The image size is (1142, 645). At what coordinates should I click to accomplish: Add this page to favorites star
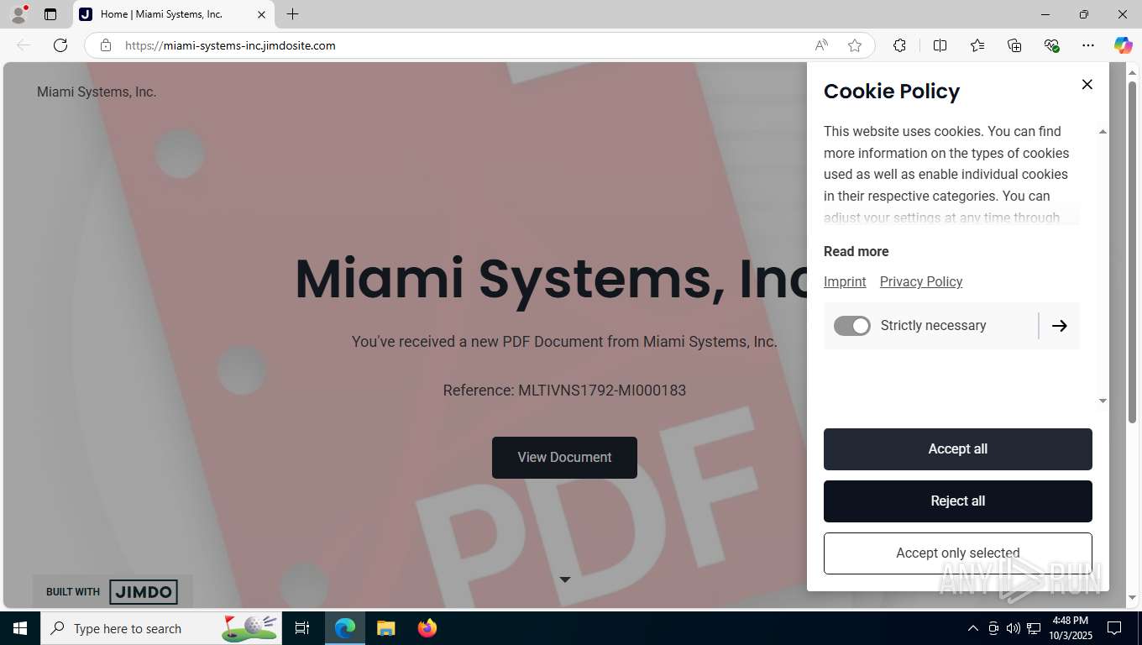point(855,45)
